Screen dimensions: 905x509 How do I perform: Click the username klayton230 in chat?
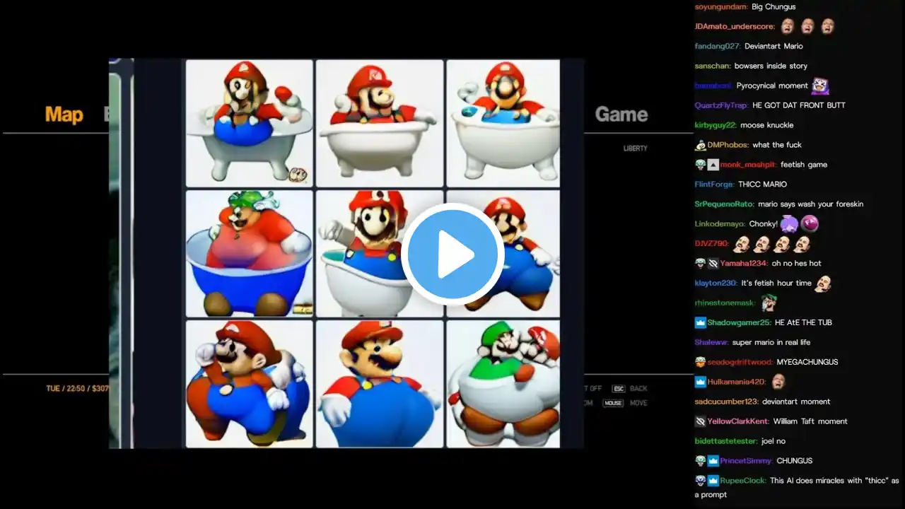pyautogui.click(x=716, y=283)
